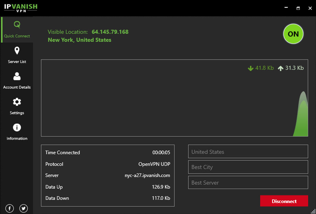
Task: Click the Data Up label
Action: click(x=54, y=187)
